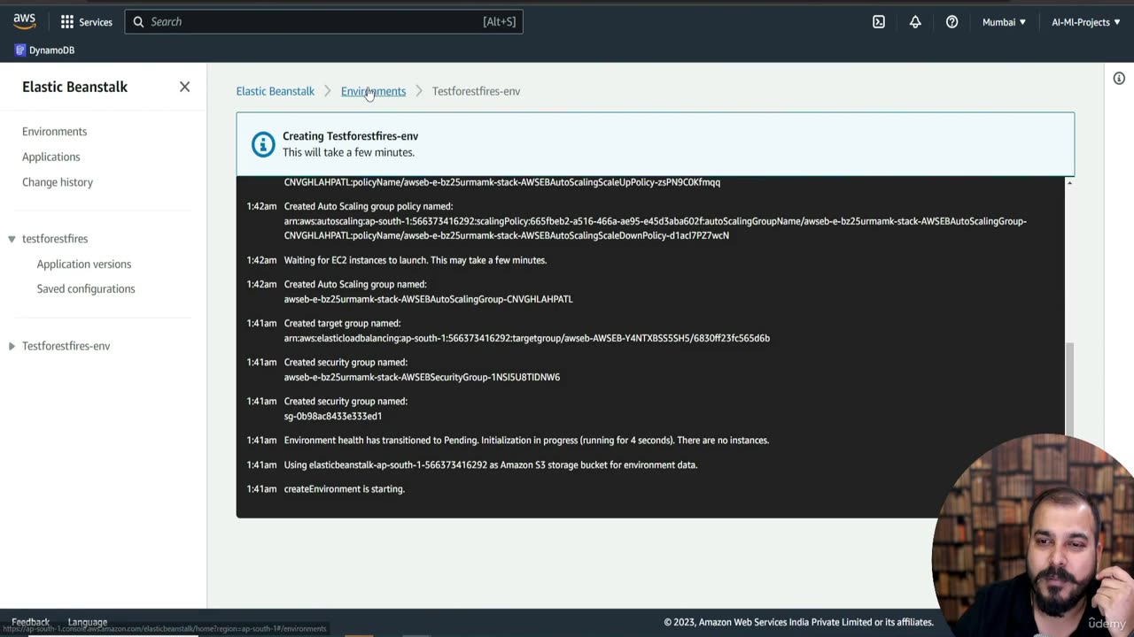Open the info panel icon at right edge
The height and width of the screenshot is (637, 1134).
coord(1119,79)
